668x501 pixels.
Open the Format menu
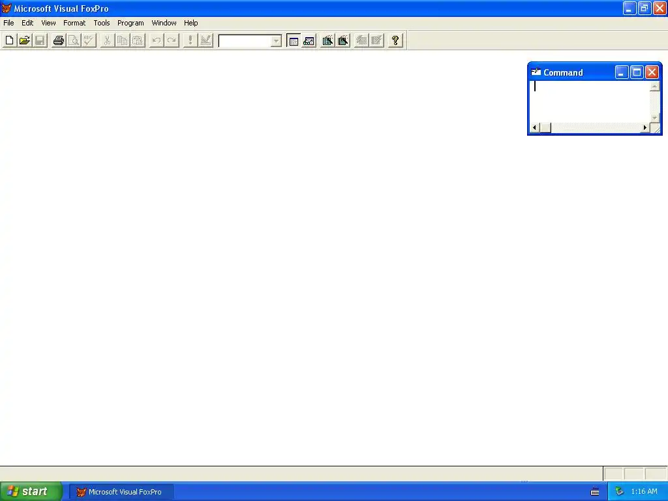74,23
